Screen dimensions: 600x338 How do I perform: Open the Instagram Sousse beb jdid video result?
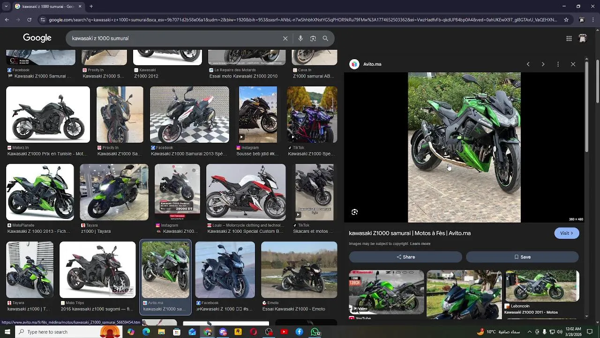[258, 115]
